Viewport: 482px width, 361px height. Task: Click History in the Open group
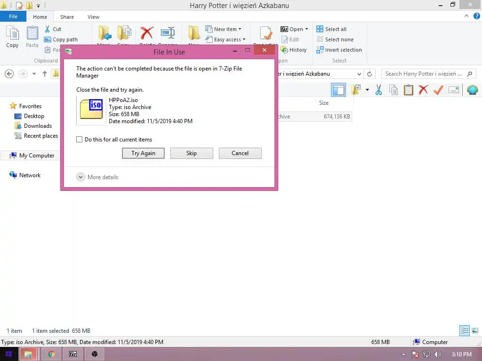(294, 50)
